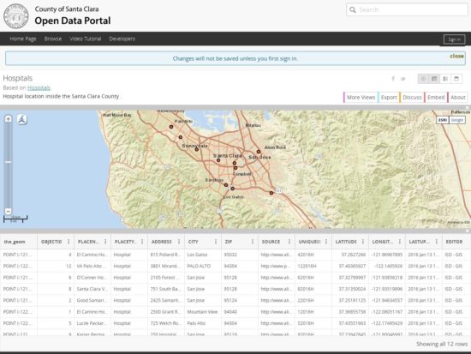Viewport: 471px width, 354px height.
Task: Click the Open Data Portal title
Action: [x=73, y=21]
